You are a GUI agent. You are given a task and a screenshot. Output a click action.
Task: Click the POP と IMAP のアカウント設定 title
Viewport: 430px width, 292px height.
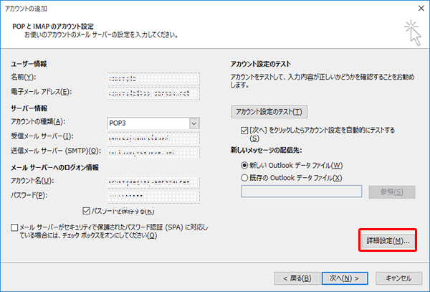[x=53, y=27]
